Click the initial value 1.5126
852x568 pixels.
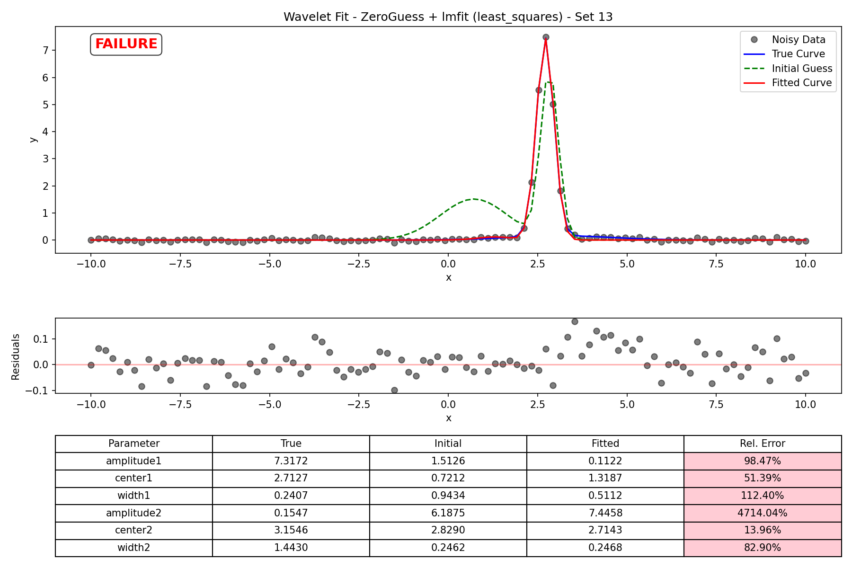click(x=448, y=461)
